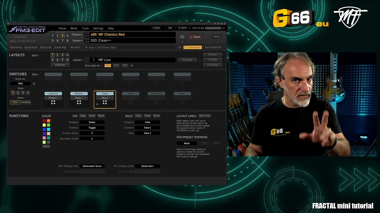The height and width of the screenshot is (213, 380).
Task: Click the dimmed ring icon under View 1 switch
Action: [182, 102]
